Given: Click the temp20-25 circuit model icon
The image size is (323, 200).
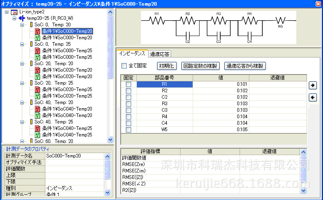Looking at the screenshot, I should [x=22, y=18].
